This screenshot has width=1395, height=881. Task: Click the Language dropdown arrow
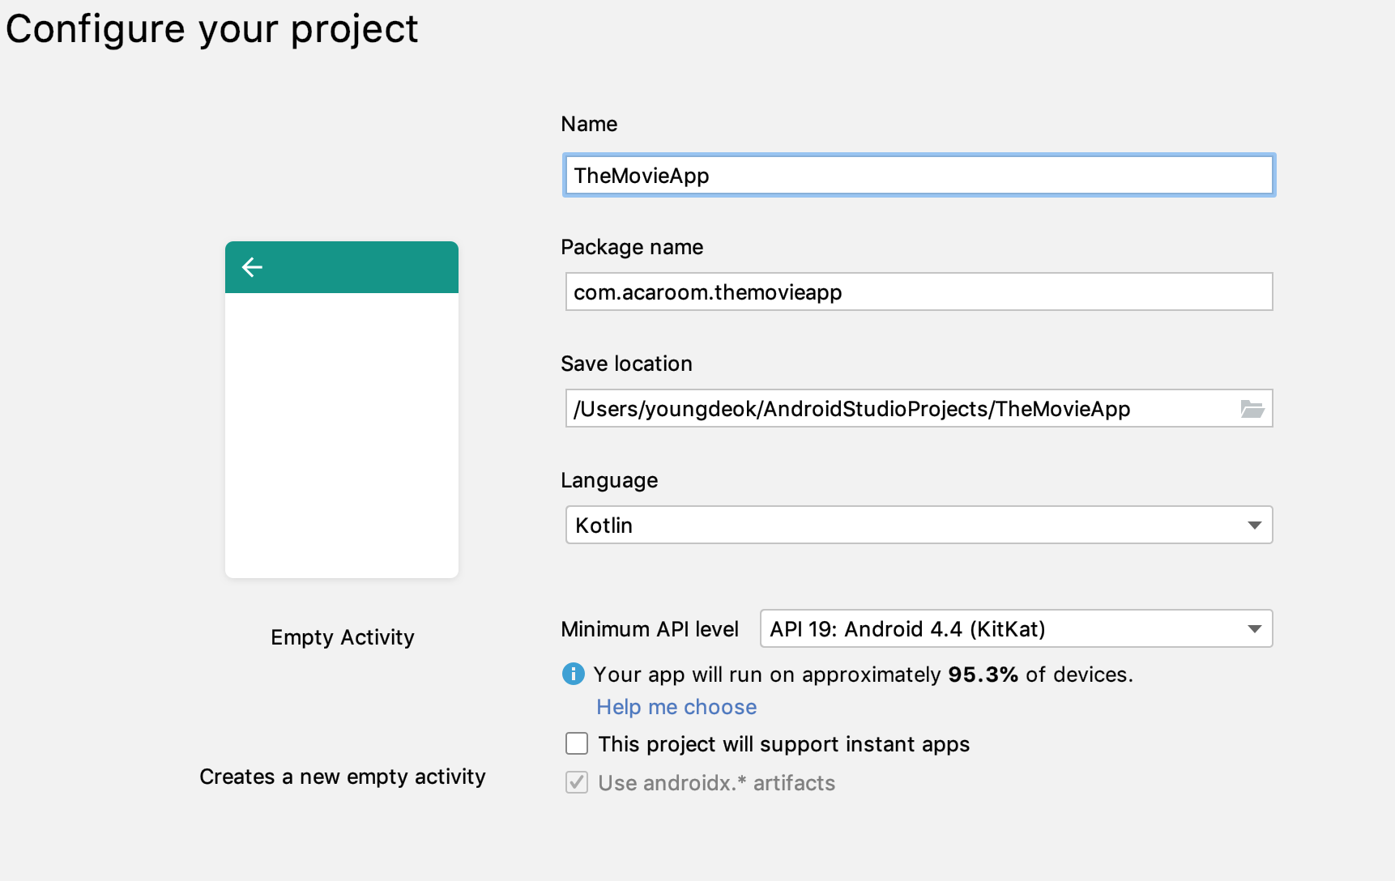point(1254,526)
